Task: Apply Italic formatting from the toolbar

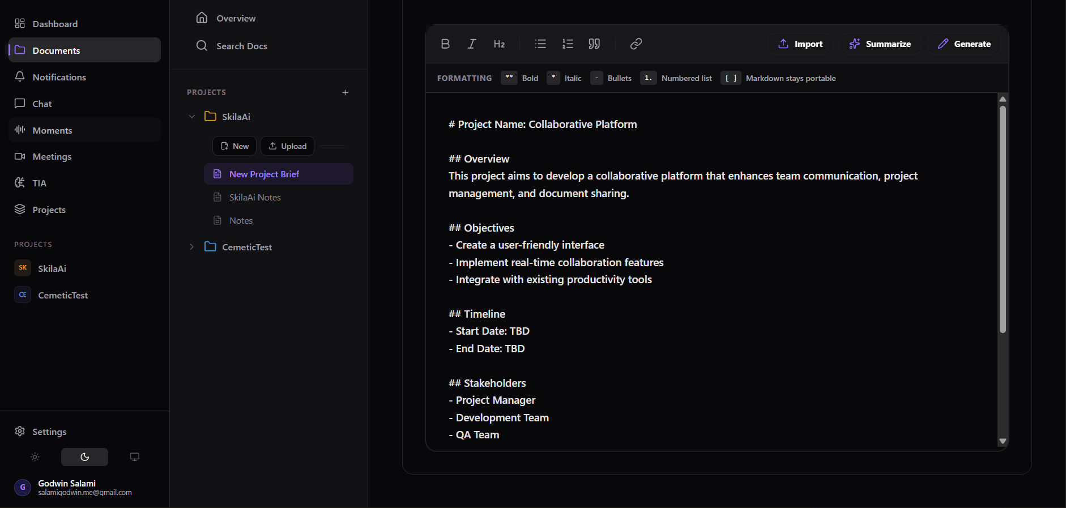Action: point(472,44)
